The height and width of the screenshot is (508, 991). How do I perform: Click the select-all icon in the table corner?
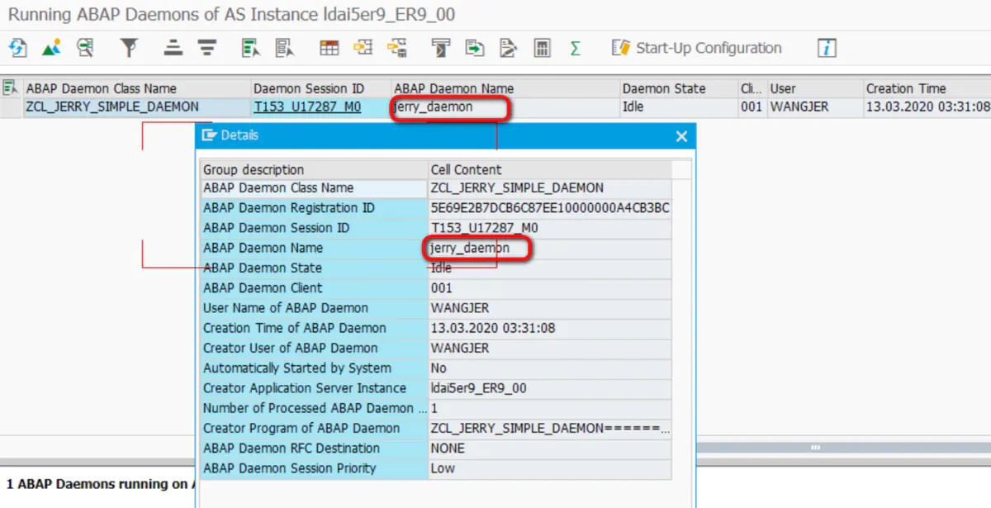pos(11,88)
